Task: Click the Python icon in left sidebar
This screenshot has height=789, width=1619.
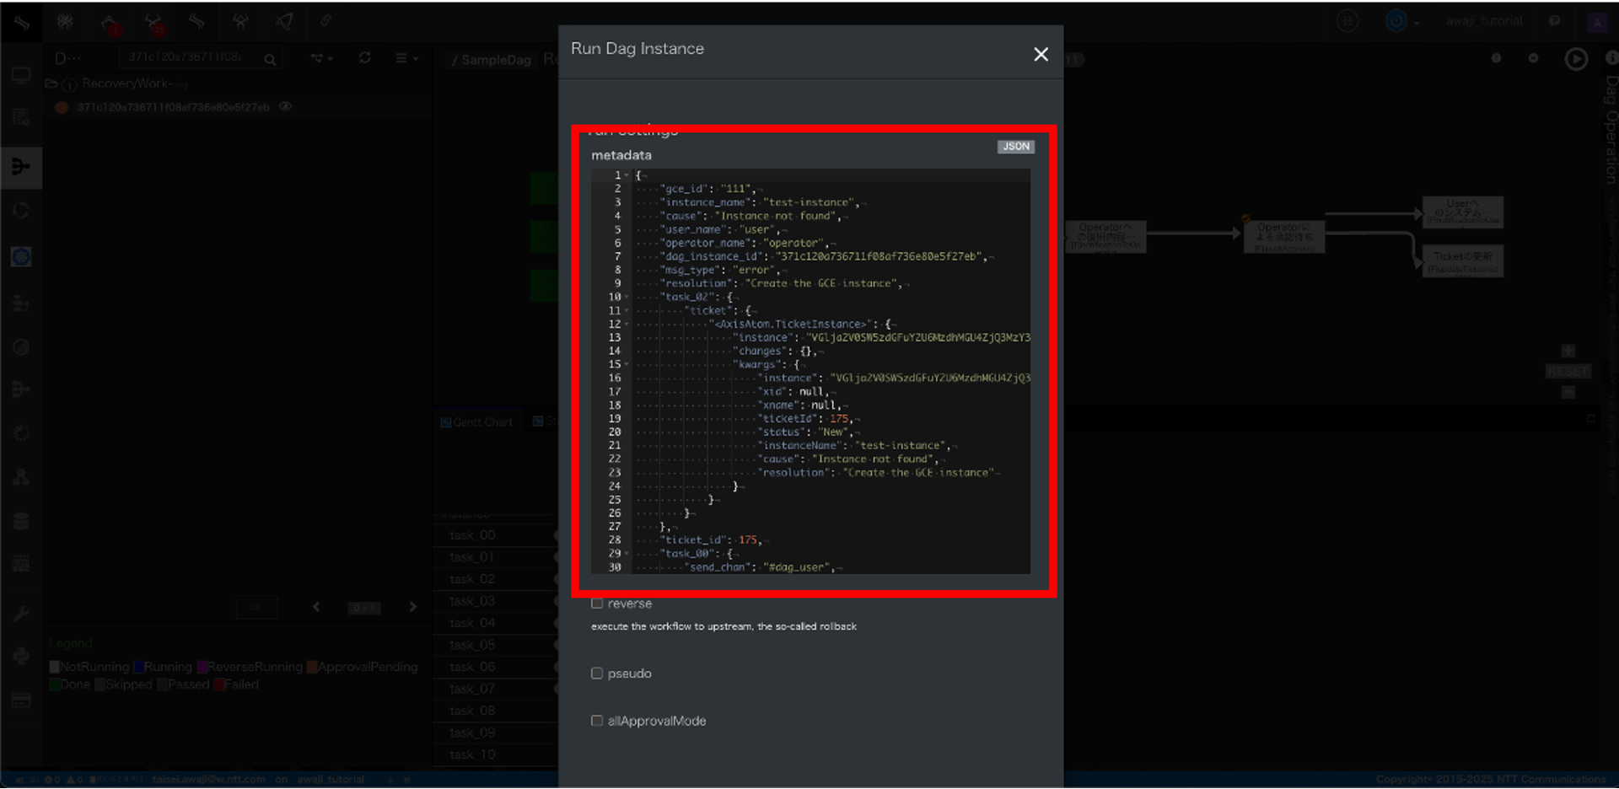Action: pos(21,657)
